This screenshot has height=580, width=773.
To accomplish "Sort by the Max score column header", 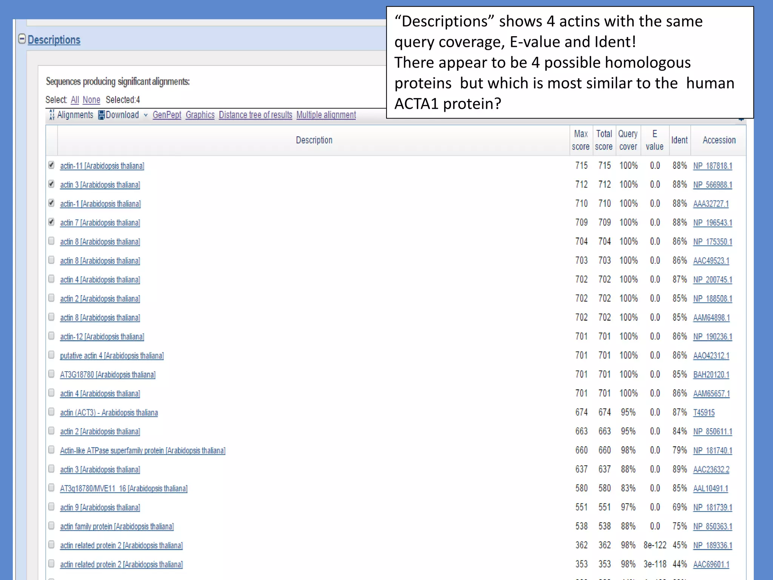I will pyautogui.click(x=581, y=140).
